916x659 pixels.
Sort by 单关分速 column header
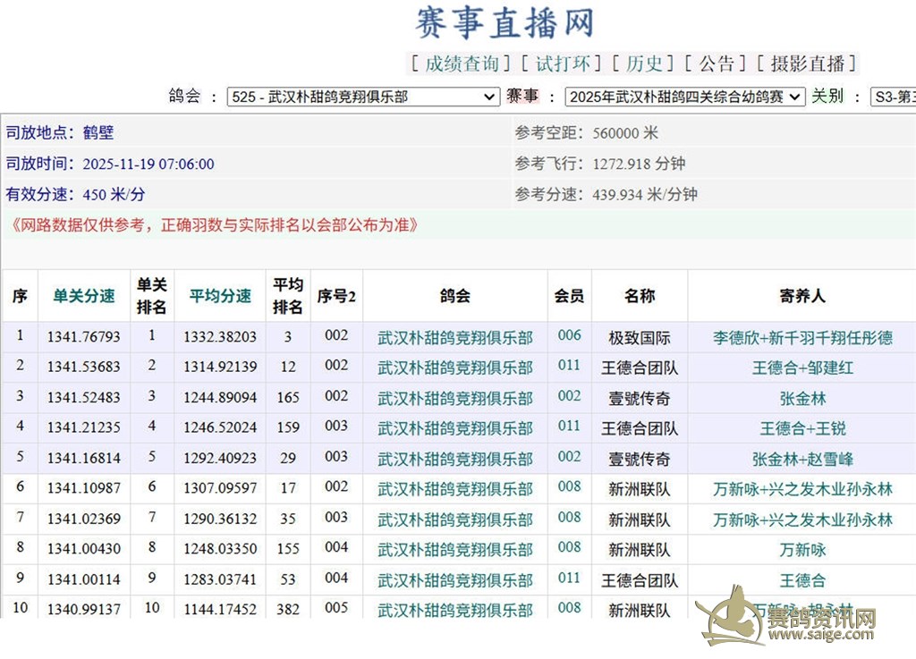(84, 296)
